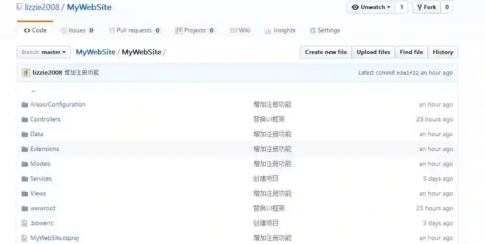Open watchers count 1
This screenshot has width=485, height=244.
402,7
